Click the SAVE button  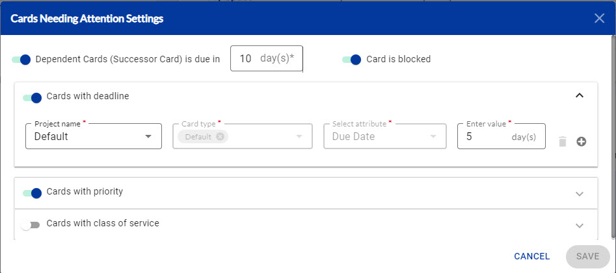588,257
